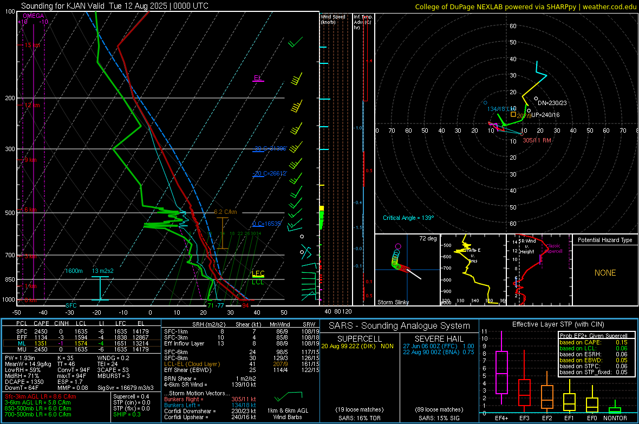Click the SR Wind v. Height inset label
Screen dimensions: 639x424
(x=527, y=246)
